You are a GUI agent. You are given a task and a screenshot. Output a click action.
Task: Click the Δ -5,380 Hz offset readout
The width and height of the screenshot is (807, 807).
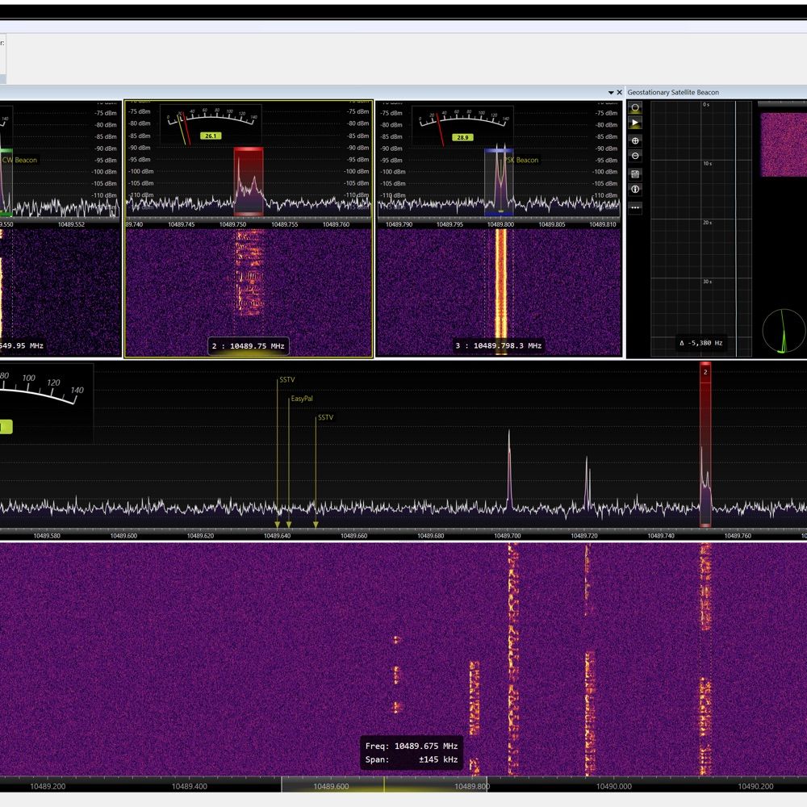tap(701, 343)
